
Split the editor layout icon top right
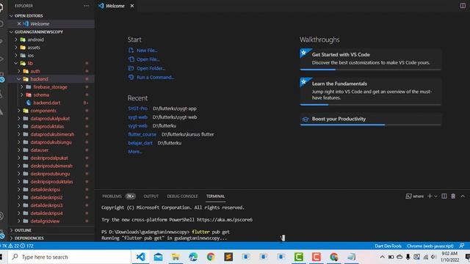tap(463, 6)
